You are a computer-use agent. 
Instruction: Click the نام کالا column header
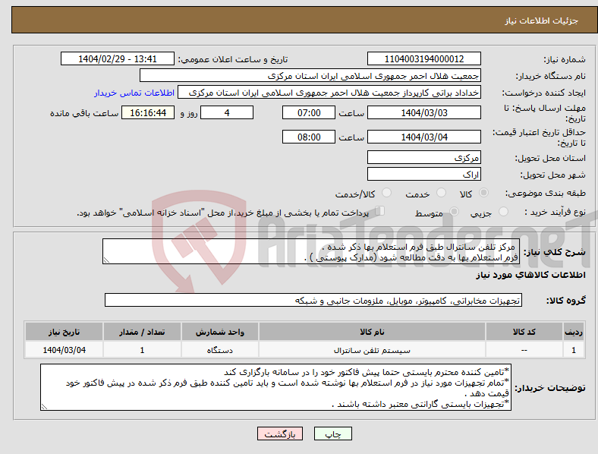pyautogui.click(x=372, y=332)
